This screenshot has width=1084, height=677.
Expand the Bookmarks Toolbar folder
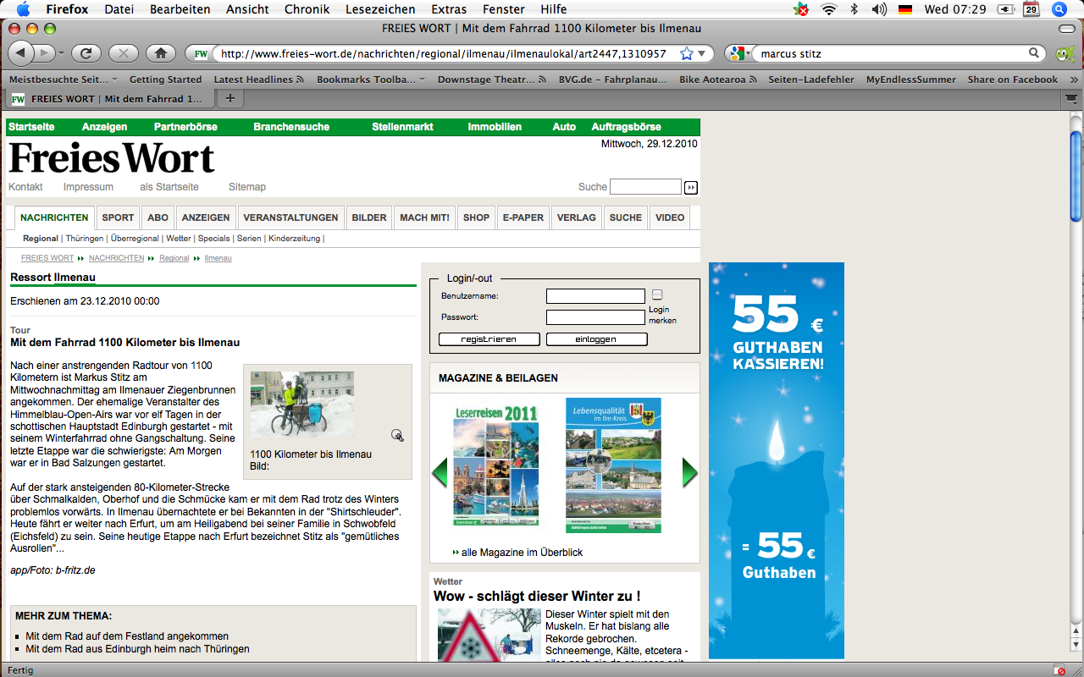(371, 80)
